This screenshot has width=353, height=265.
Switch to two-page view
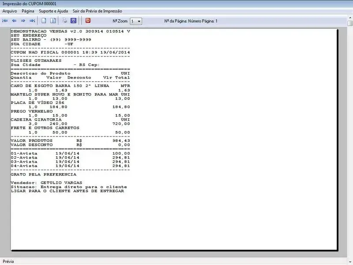click(x=53, y=21)
